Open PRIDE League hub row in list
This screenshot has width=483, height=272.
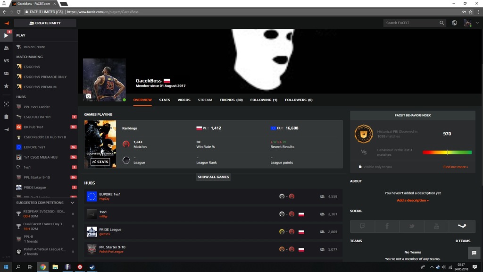point(213,231)
